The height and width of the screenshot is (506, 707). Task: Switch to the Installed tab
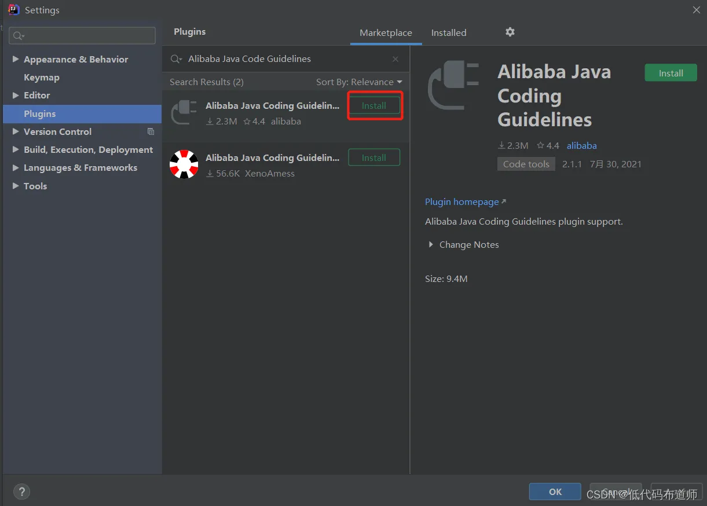[449, 33]
